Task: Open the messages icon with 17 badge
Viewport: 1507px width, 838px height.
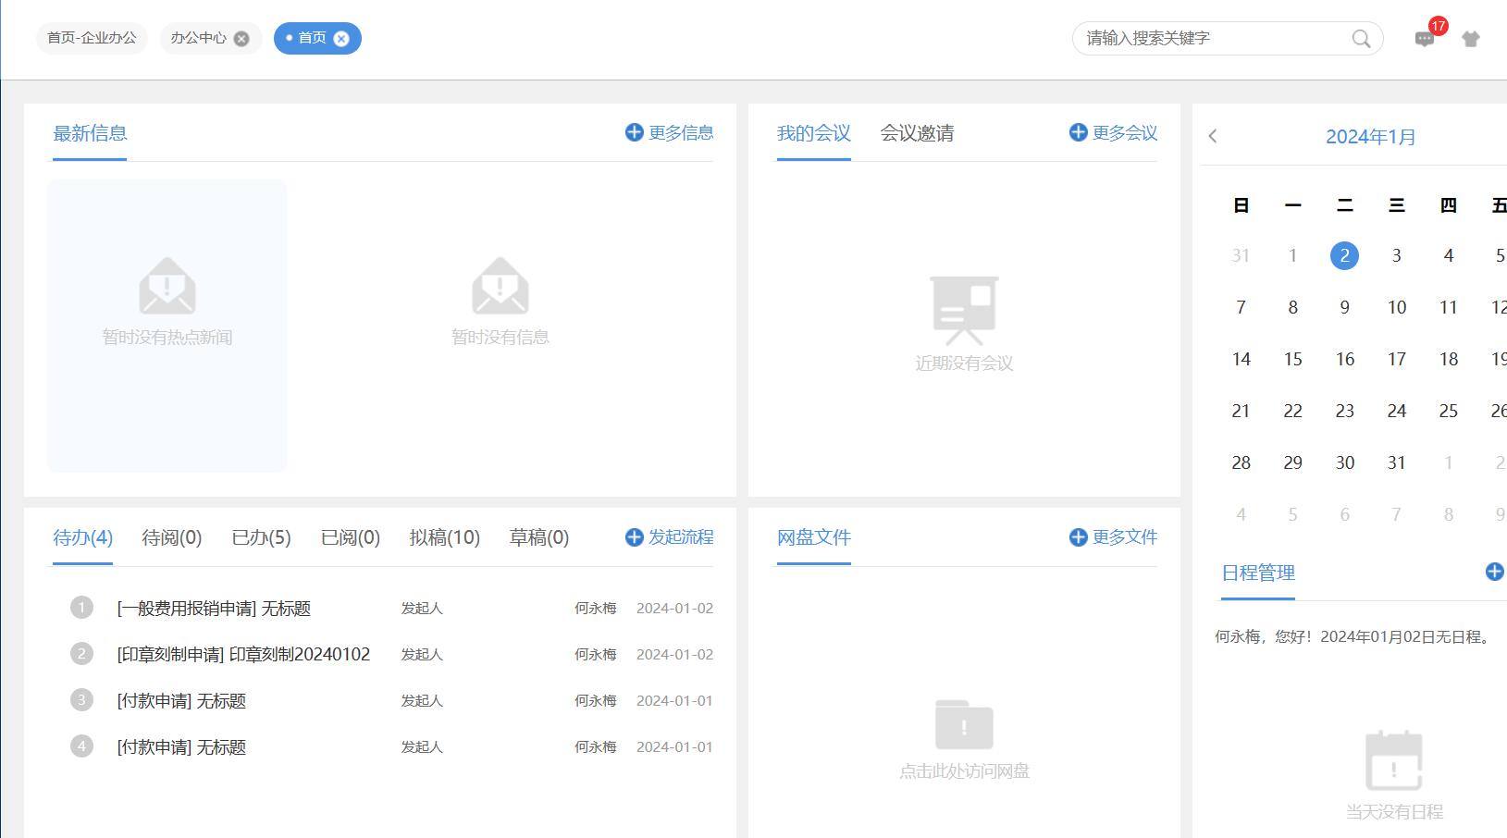Action: (1424, 39)
